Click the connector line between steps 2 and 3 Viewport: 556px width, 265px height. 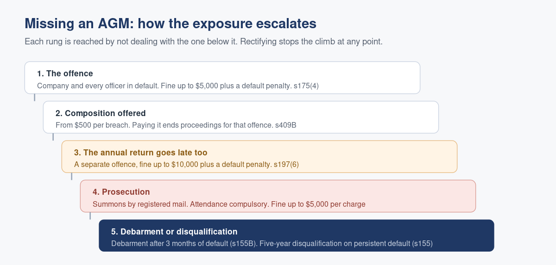53,137
